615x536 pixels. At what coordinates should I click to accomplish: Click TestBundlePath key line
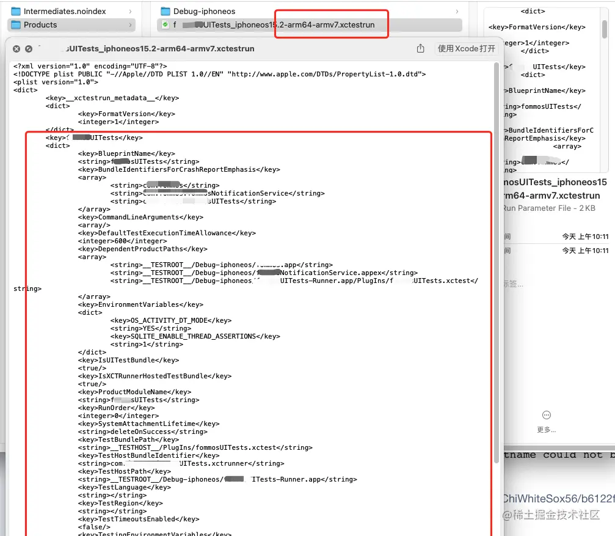[128, 439]
